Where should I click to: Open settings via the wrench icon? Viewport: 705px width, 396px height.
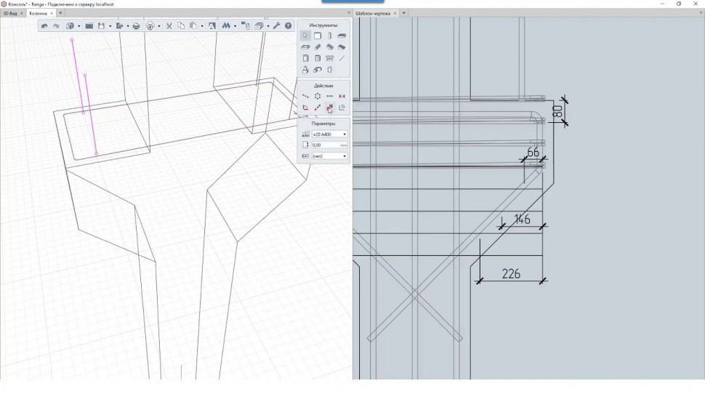[277, 26]
